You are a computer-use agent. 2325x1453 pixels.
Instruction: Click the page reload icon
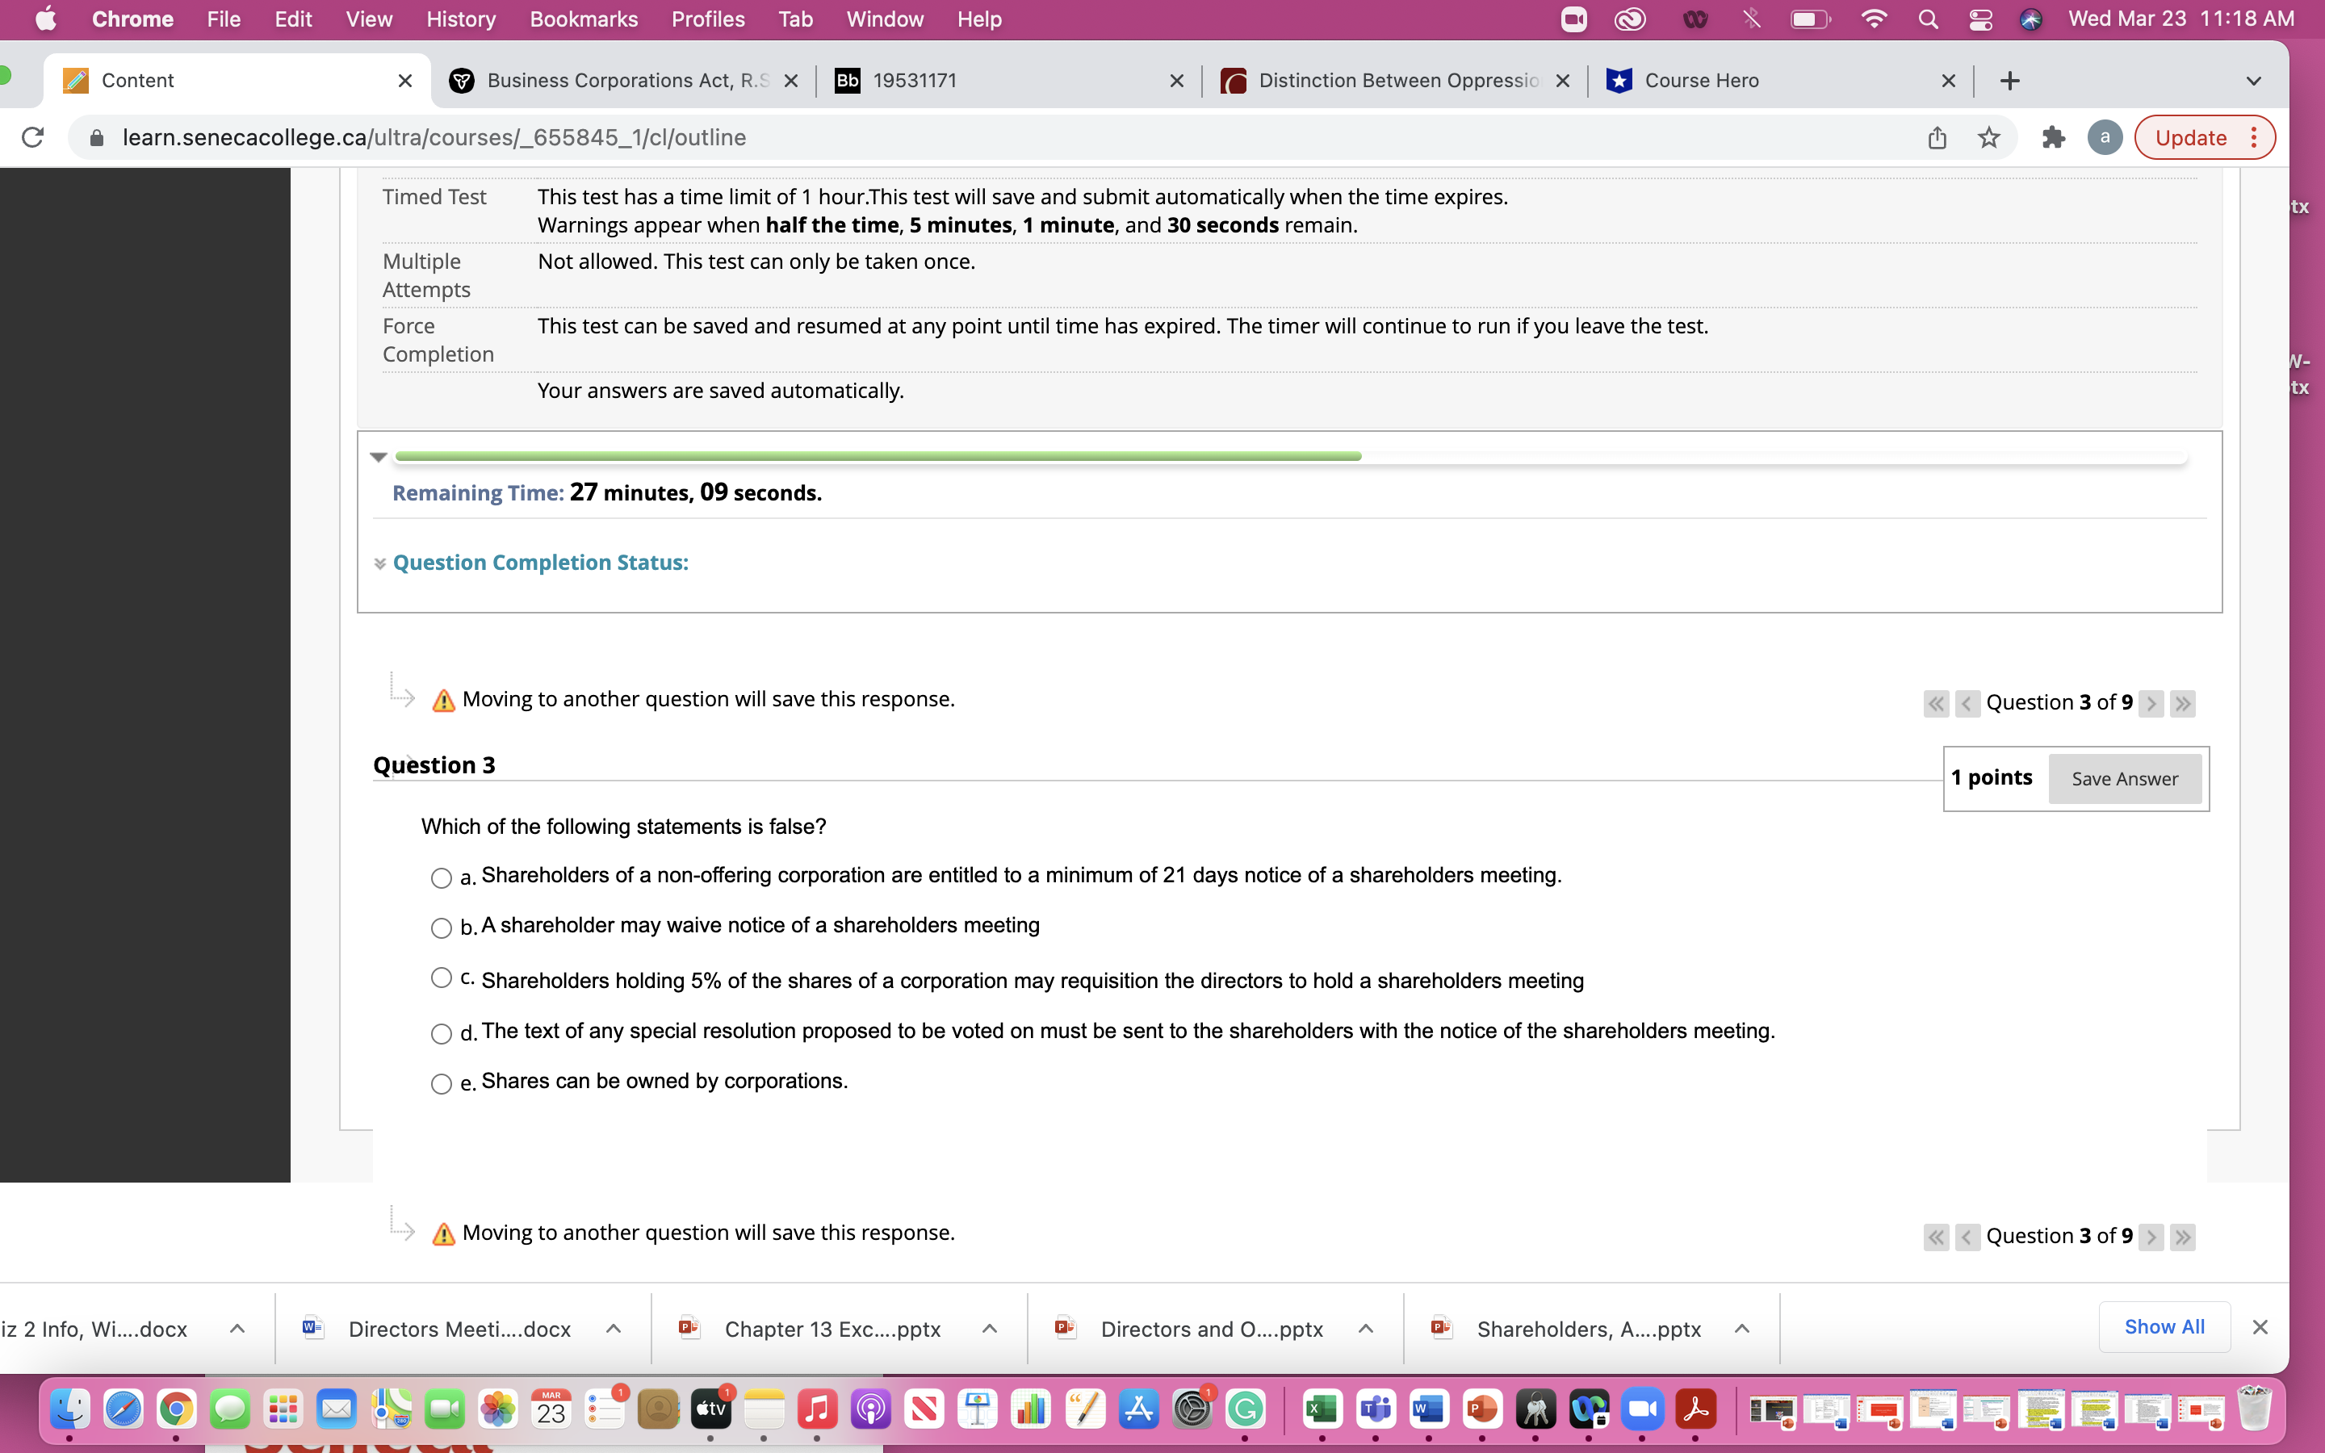[31, 137]
